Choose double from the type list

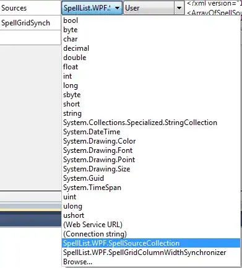[151, 58]
